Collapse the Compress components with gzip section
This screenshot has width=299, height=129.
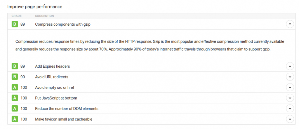coord(290,24)
